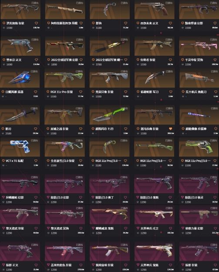
Task: Click the heart icon on 掠影//2.0 奥丁
Action: 125,197
